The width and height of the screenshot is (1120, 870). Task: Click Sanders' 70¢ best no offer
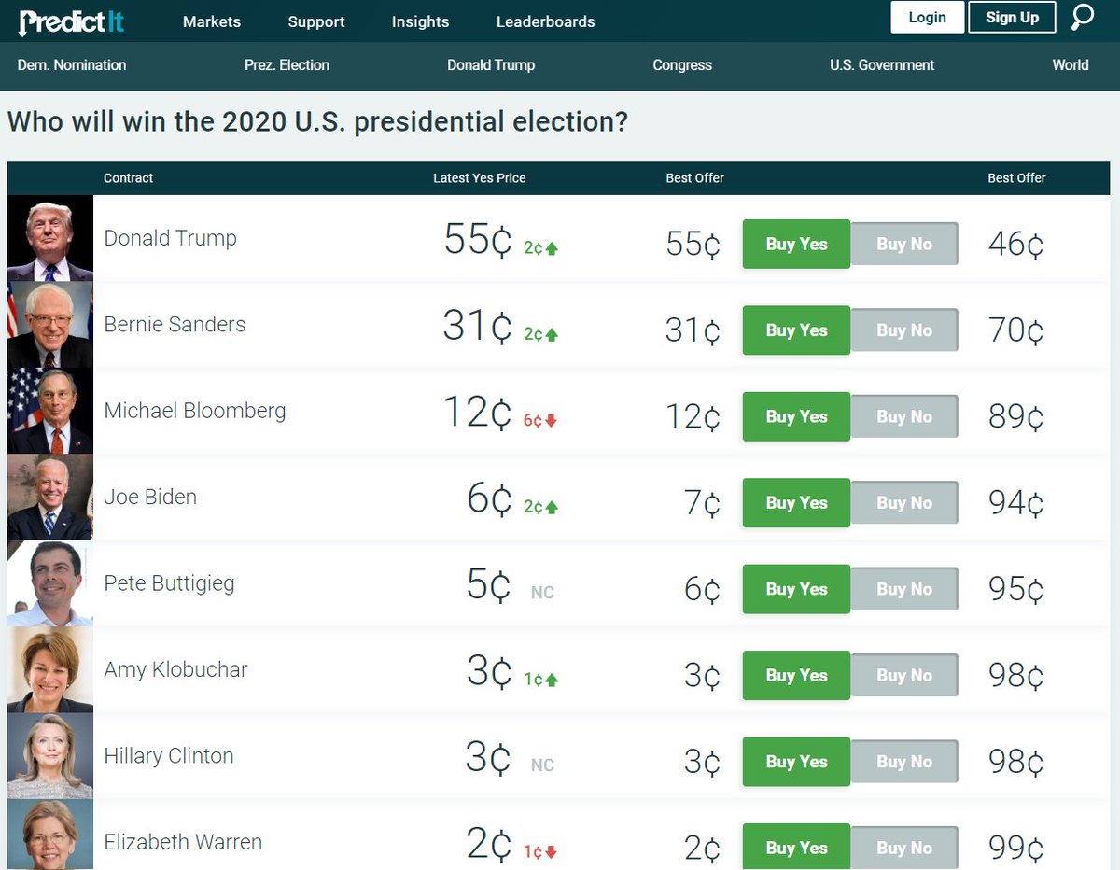pyautogui.click(x=1015, y=330)
